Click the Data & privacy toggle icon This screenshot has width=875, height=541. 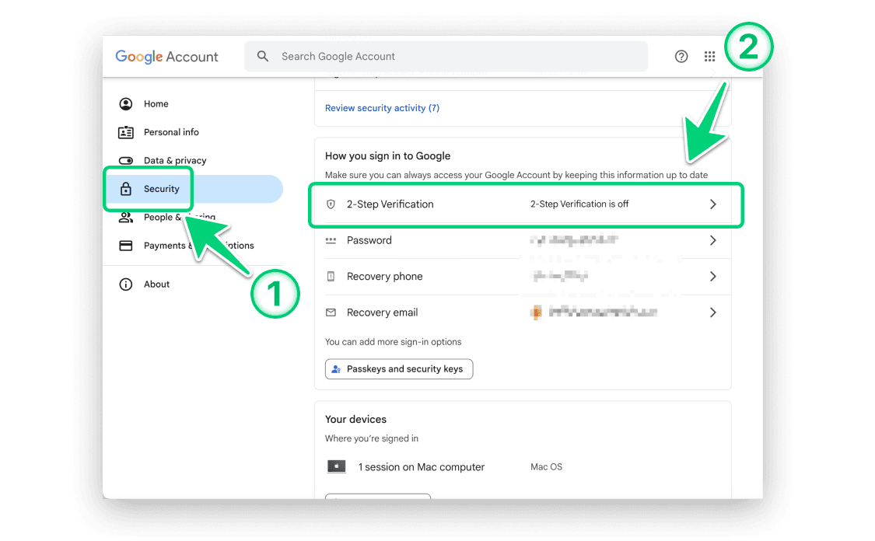(x=125, y=161)
